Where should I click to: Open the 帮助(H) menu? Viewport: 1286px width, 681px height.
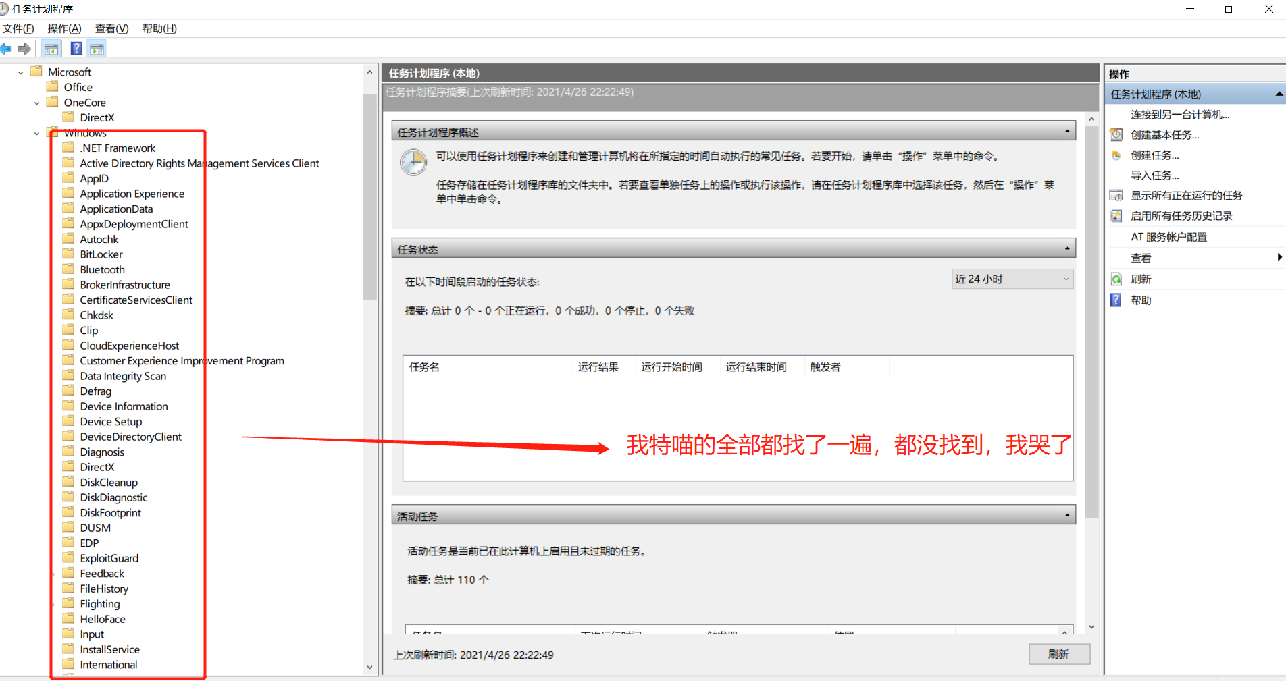159,28
